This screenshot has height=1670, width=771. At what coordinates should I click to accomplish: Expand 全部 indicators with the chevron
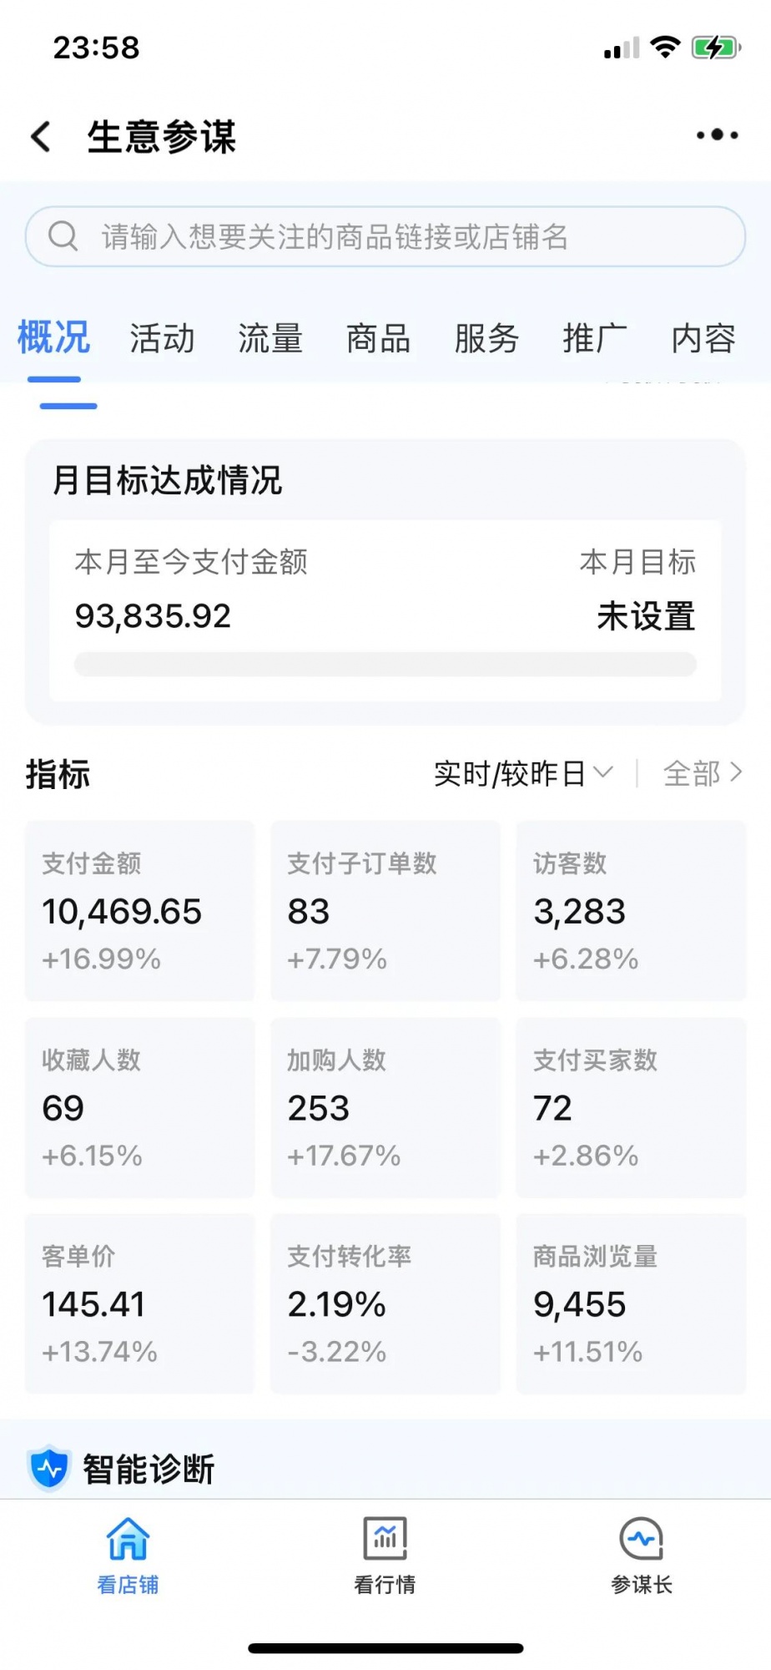tap(703, 774)
